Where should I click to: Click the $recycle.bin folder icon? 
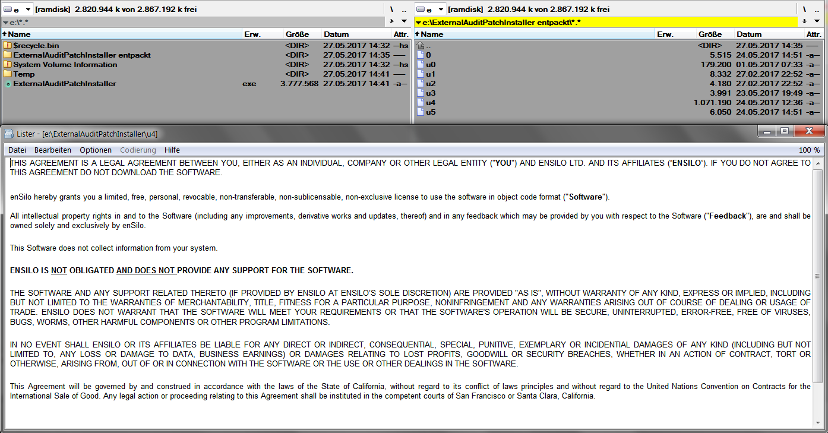[x=7, y=46]
